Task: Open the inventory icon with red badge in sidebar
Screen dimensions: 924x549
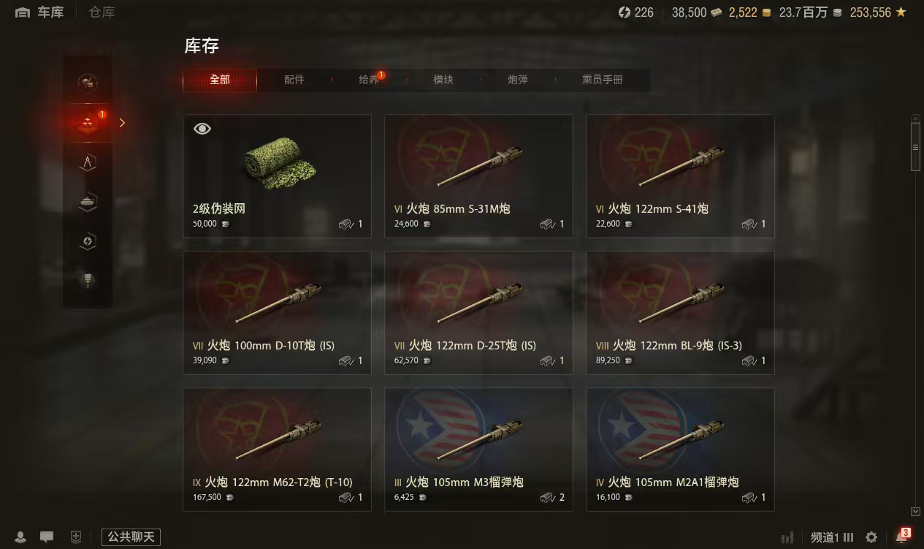Action: point(88,122)
